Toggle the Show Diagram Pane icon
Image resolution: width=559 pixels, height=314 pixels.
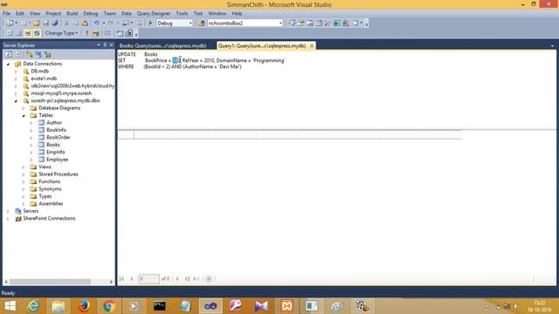tap(10, 33)
